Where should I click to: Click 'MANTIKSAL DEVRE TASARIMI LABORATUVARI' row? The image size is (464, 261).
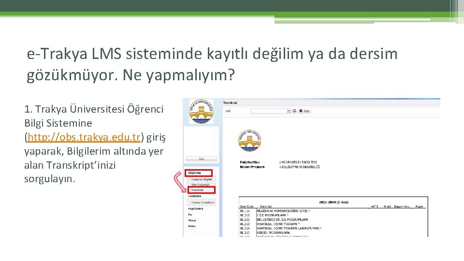coord(289,229)
